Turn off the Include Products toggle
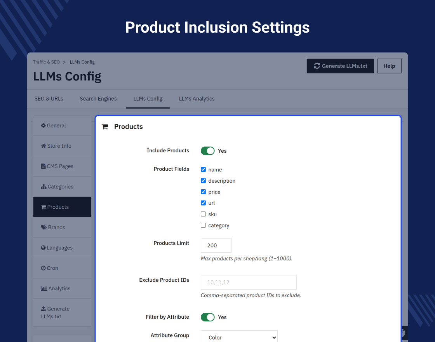Viewport: 435px width, 342px height. [x=207, y=151]
